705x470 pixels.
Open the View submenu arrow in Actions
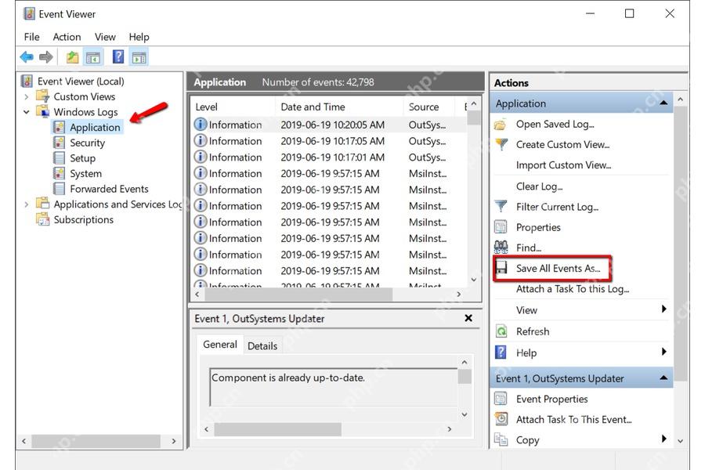click(x=663, y=309)
